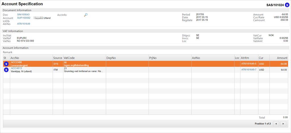Sort by the AccNo column header
This screenshot has height=133, width=291.
(15, 58)
